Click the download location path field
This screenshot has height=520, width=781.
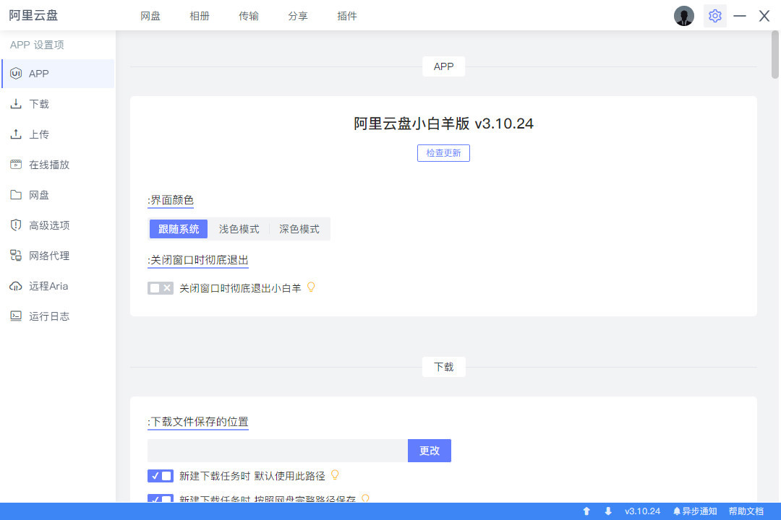click(278, 451)
